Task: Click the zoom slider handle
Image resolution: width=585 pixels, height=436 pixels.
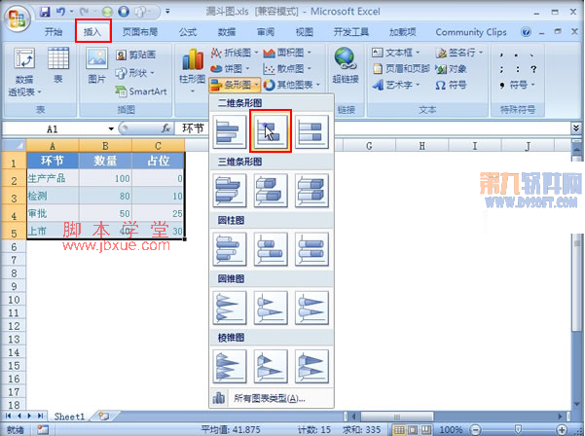Action: (518, 429)
